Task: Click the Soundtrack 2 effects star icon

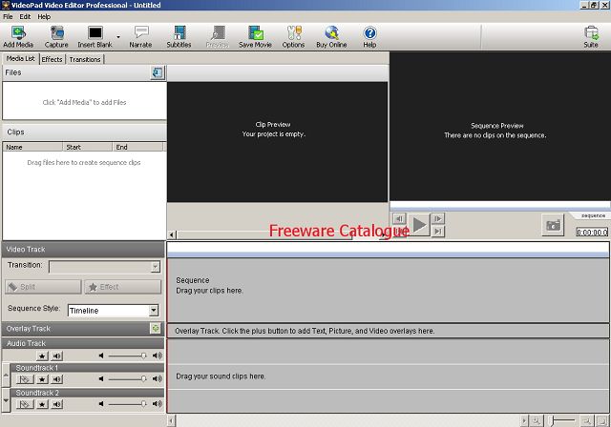Action: 42,404
